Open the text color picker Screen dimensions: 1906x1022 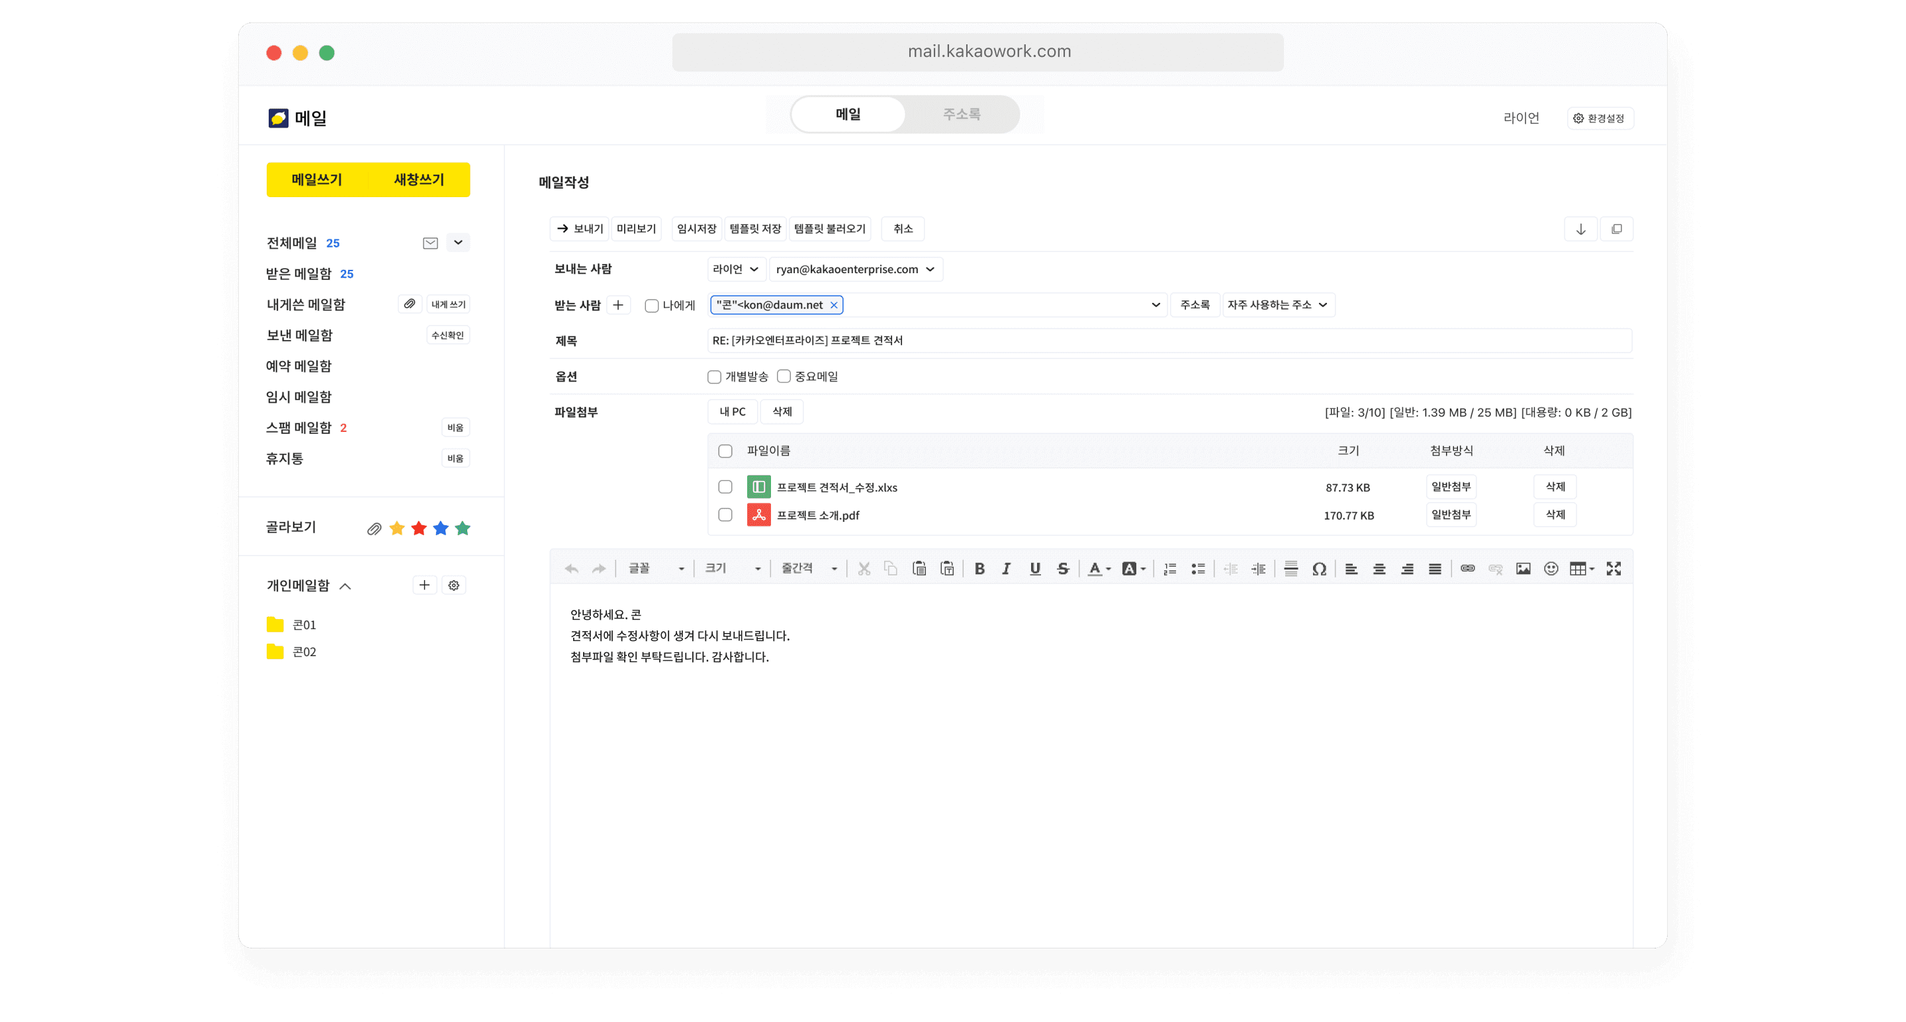pyautogui.click(x=1099, y=569)
